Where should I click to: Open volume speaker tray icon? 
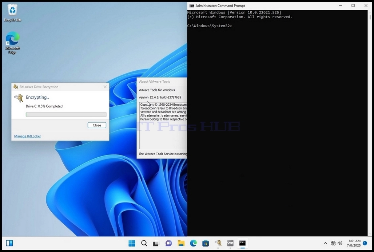tap(340, 243)
